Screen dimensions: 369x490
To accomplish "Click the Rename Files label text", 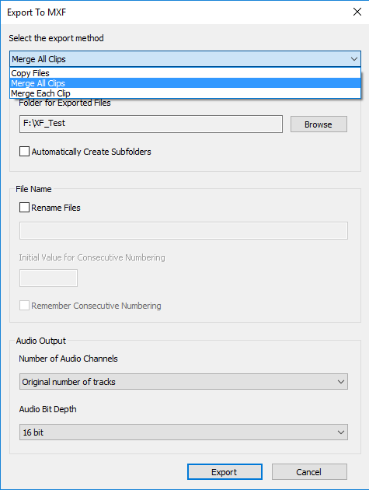I will tap(56, 208).
